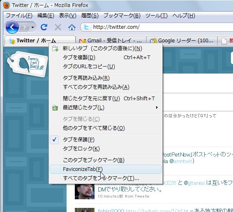Click the Back navigation arrow button
233x212 pixels.
12,27
